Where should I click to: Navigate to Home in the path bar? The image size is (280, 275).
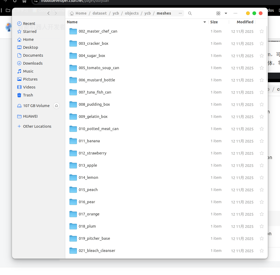pos(78,14)
